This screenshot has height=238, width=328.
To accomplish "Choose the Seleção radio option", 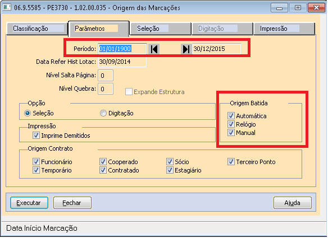I will (28, 113).
